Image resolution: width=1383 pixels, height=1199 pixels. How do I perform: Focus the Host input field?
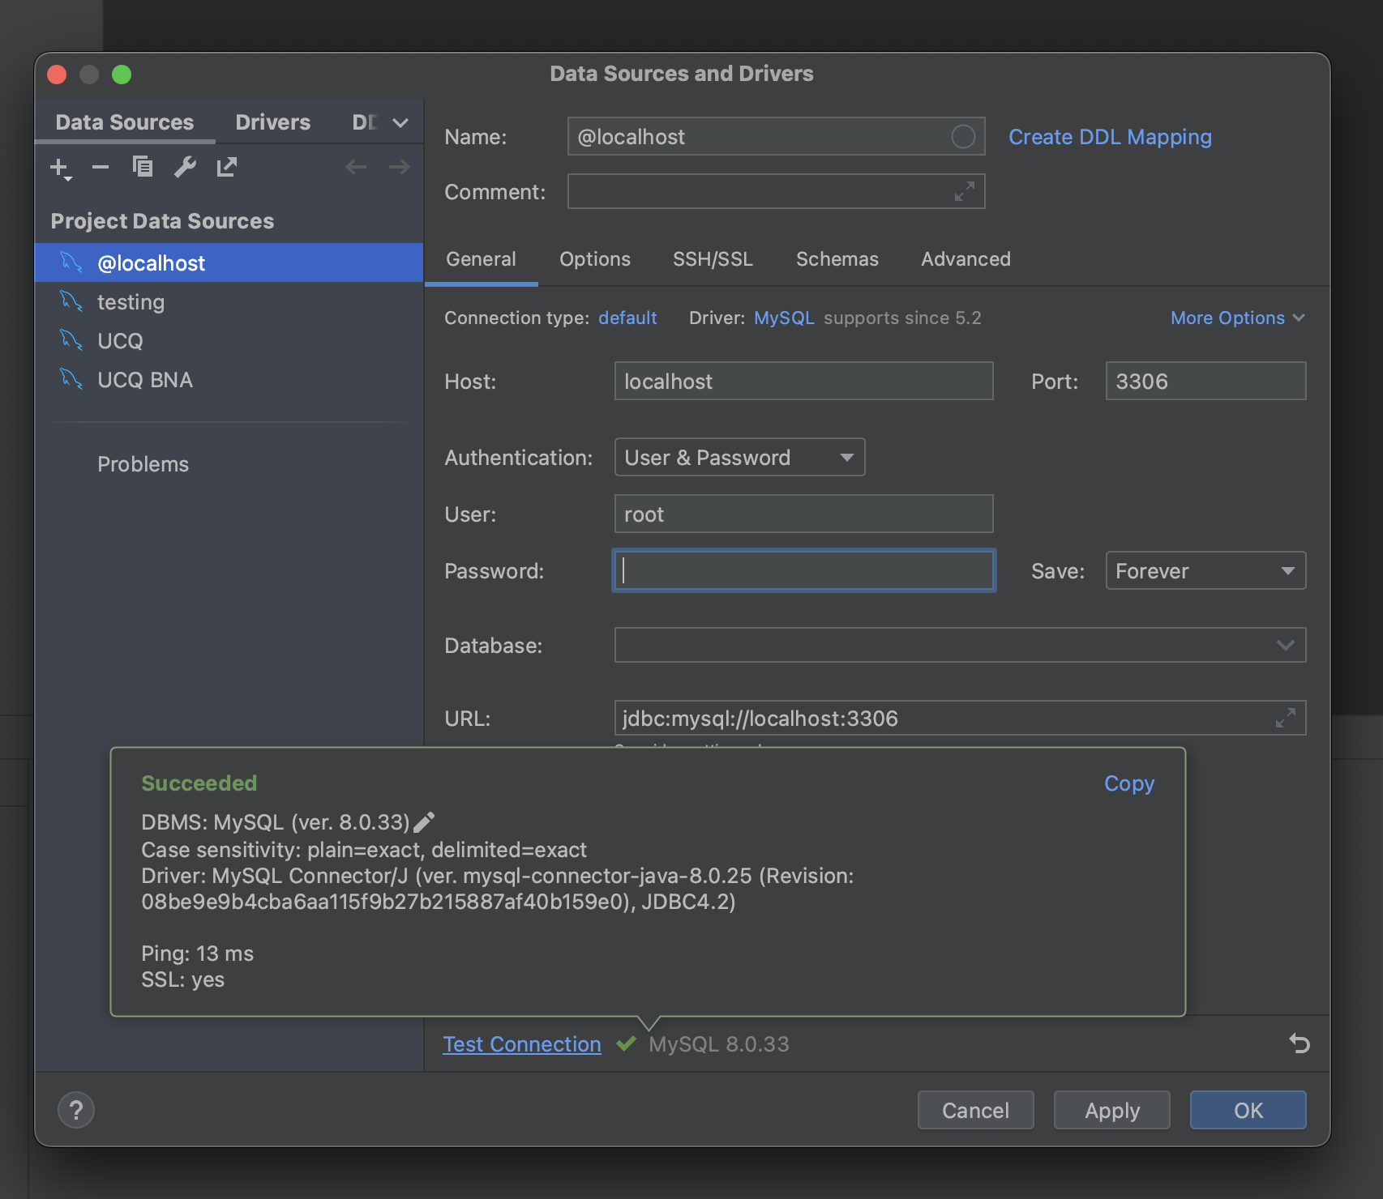803,381
